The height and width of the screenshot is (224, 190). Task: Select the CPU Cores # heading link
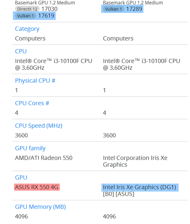click(x=32, y=103)
